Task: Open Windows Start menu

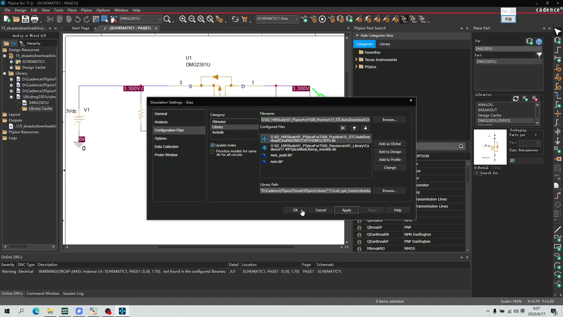Action: point(7,311)
